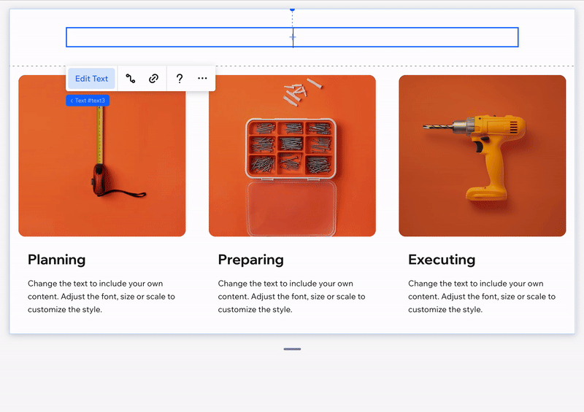Open the animation path icon in toolbar
Viewport: 584px width, 412px height.
coord(131,79)
